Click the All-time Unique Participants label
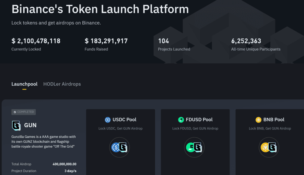 (256, 49)
